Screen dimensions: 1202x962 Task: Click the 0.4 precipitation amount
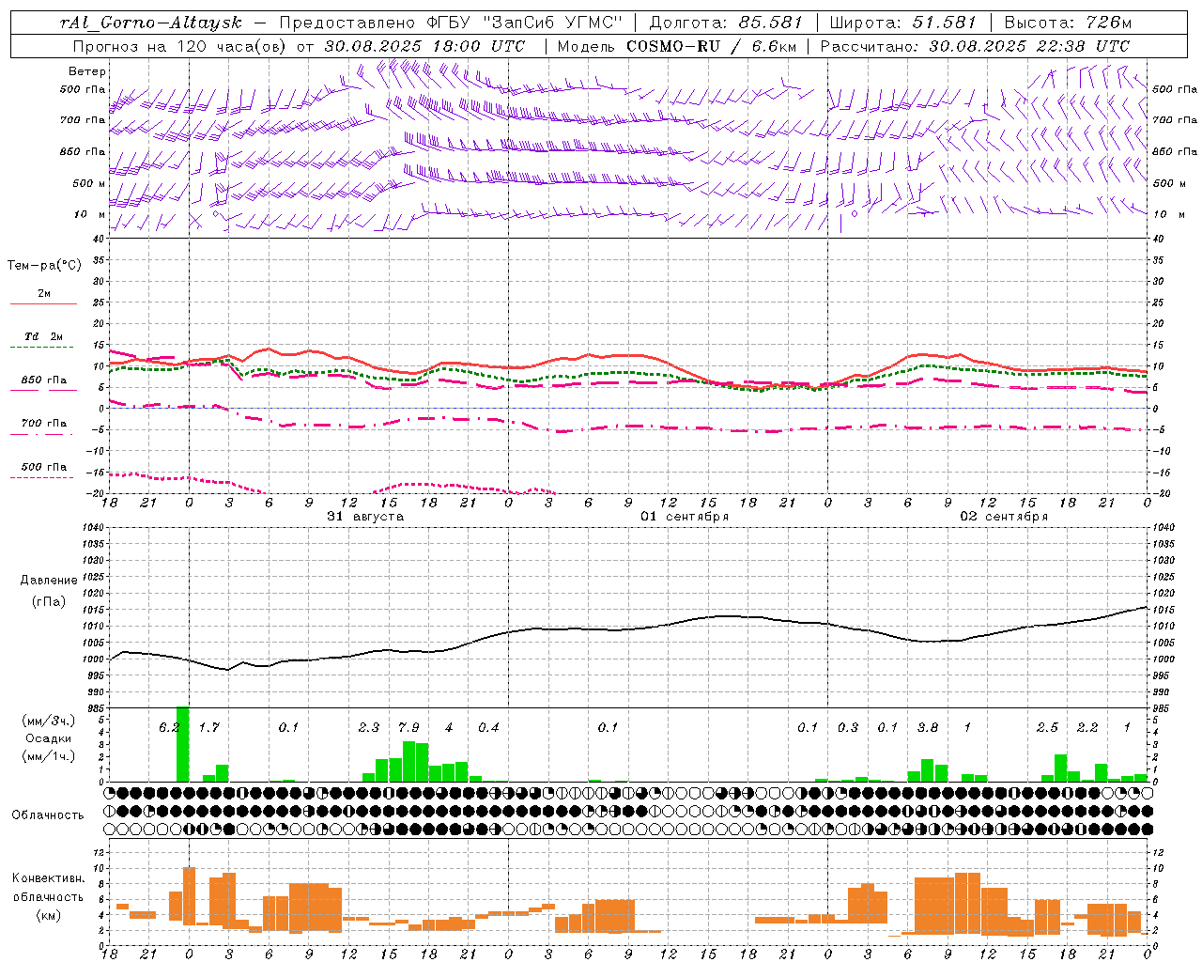pos(488,727)
